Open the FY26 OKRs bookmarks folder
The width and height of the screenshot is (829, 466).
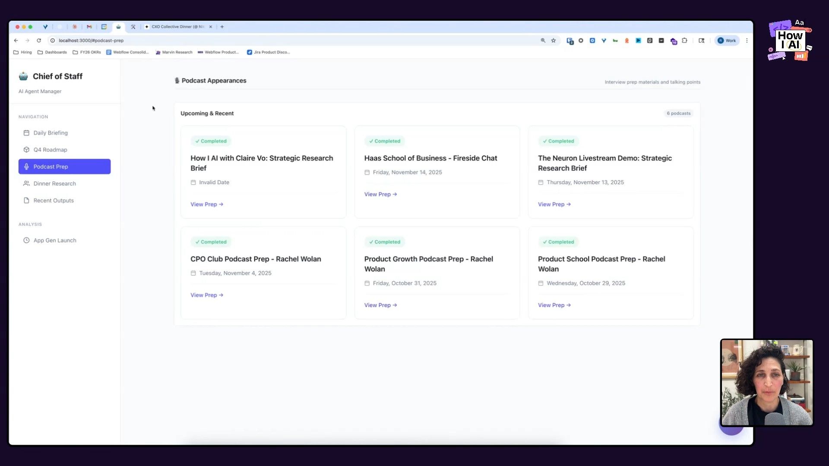87,52
